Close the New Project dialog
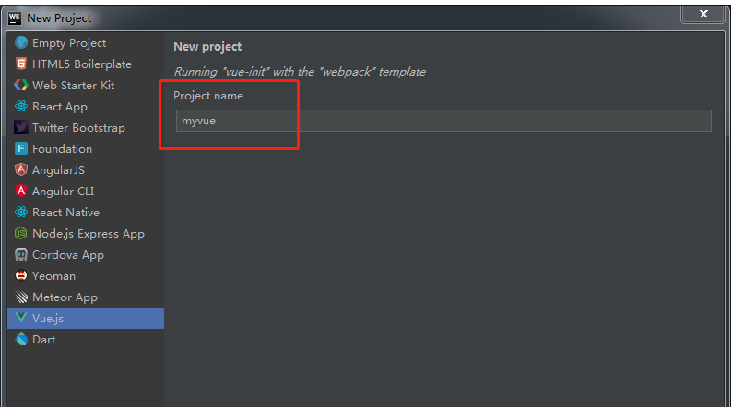 (x=704, y=14)
